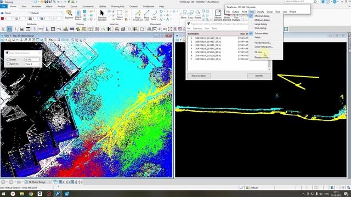This screenshot has height=197, width=351.
Task: Toggle view 1 button in view groups bar
Action: (x=61, y=182)
